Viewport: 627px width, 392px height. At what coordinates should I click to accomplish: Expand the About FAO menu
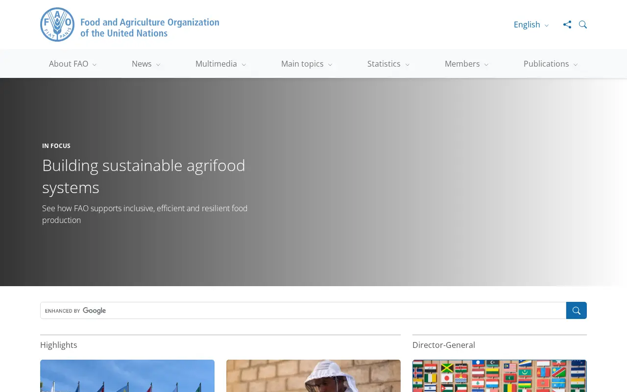tap(72, 64)
